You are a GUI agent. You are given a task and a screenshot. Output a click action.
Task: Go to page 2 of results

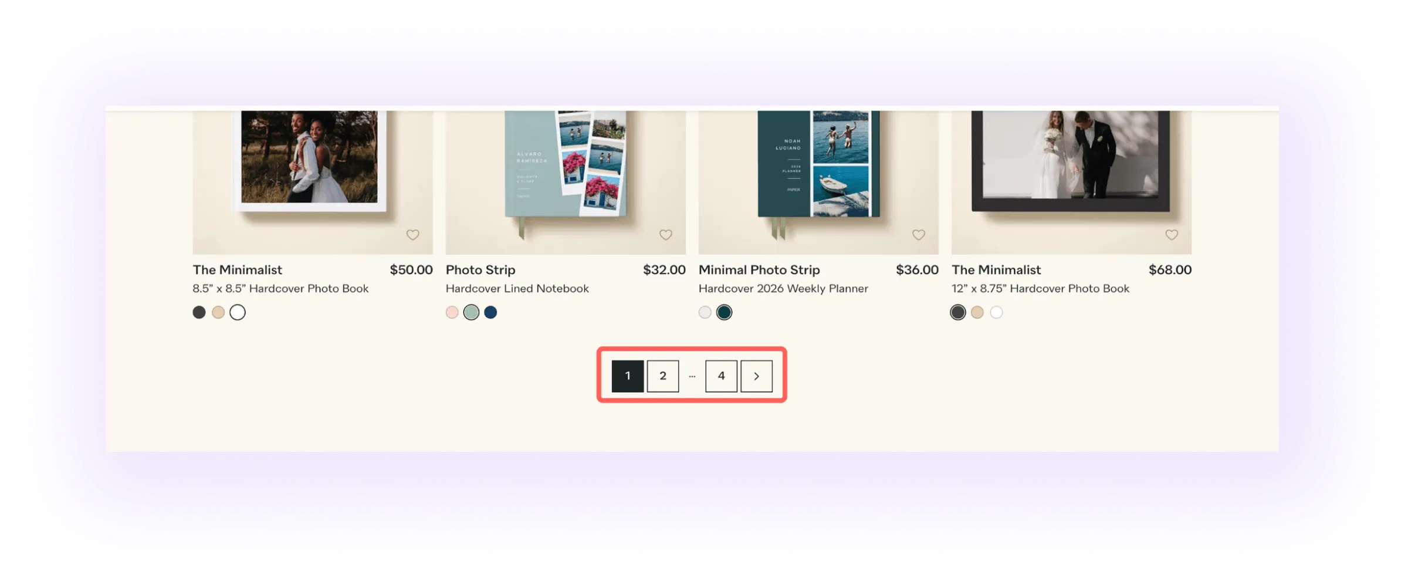coord(663,376)
